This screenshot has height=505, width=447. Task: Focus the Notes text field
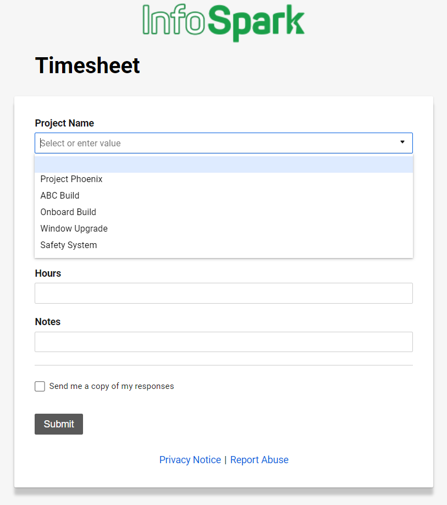(223, 342)
